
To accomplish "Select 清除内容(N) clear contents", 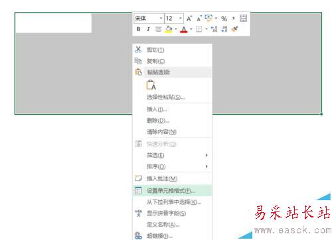I will [x=172, y=132].
